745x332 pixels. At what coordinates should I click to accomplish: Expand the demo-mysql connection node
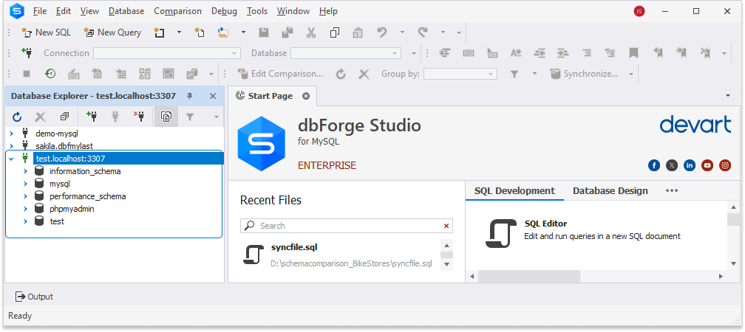coord(11,134)
